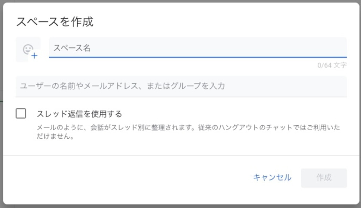This screenshot has height=208, width=361.
Task: Open the emoji picker for space avatar
Action: 28,49
